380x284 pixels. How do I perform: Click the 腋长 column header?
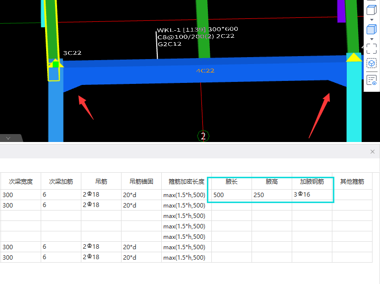232,181
